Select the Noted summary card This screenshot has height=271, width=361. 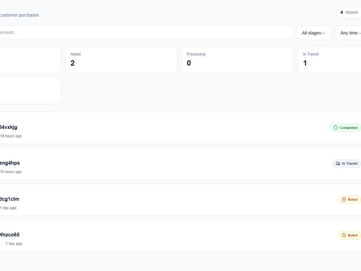121,60
